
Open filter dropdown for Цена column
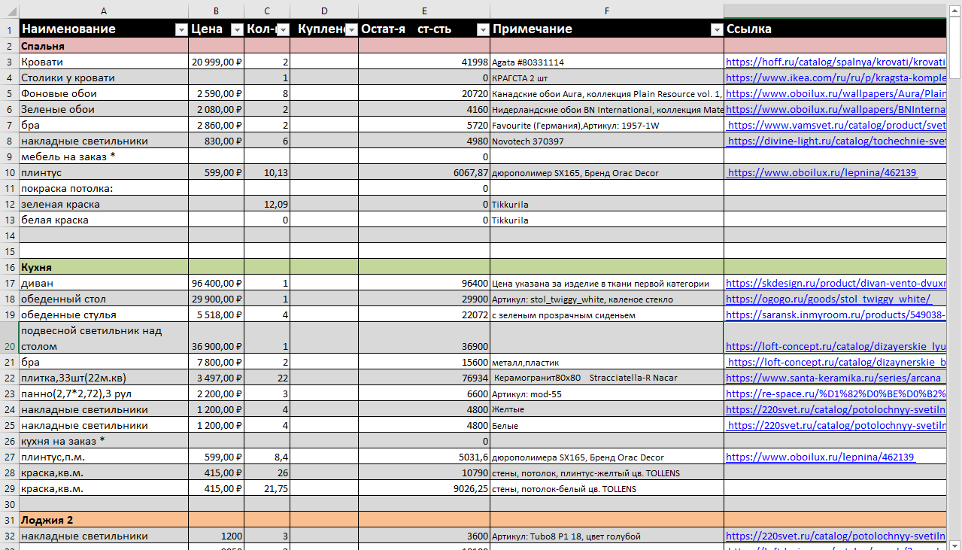tap(236, 29)
